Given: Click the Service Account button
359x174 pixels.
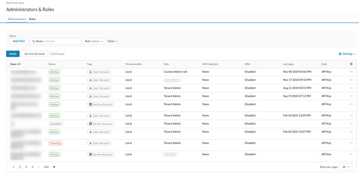Looking at the screenshot, I should click(35, 54).
